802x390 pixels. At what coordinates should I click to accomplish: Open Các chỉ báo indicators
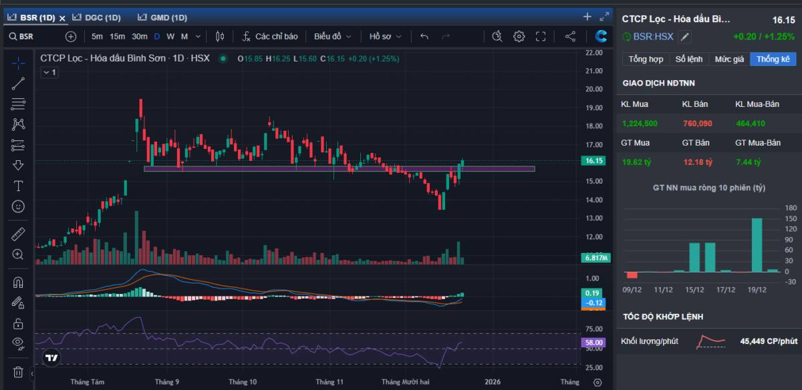click(x=269, y=36)
